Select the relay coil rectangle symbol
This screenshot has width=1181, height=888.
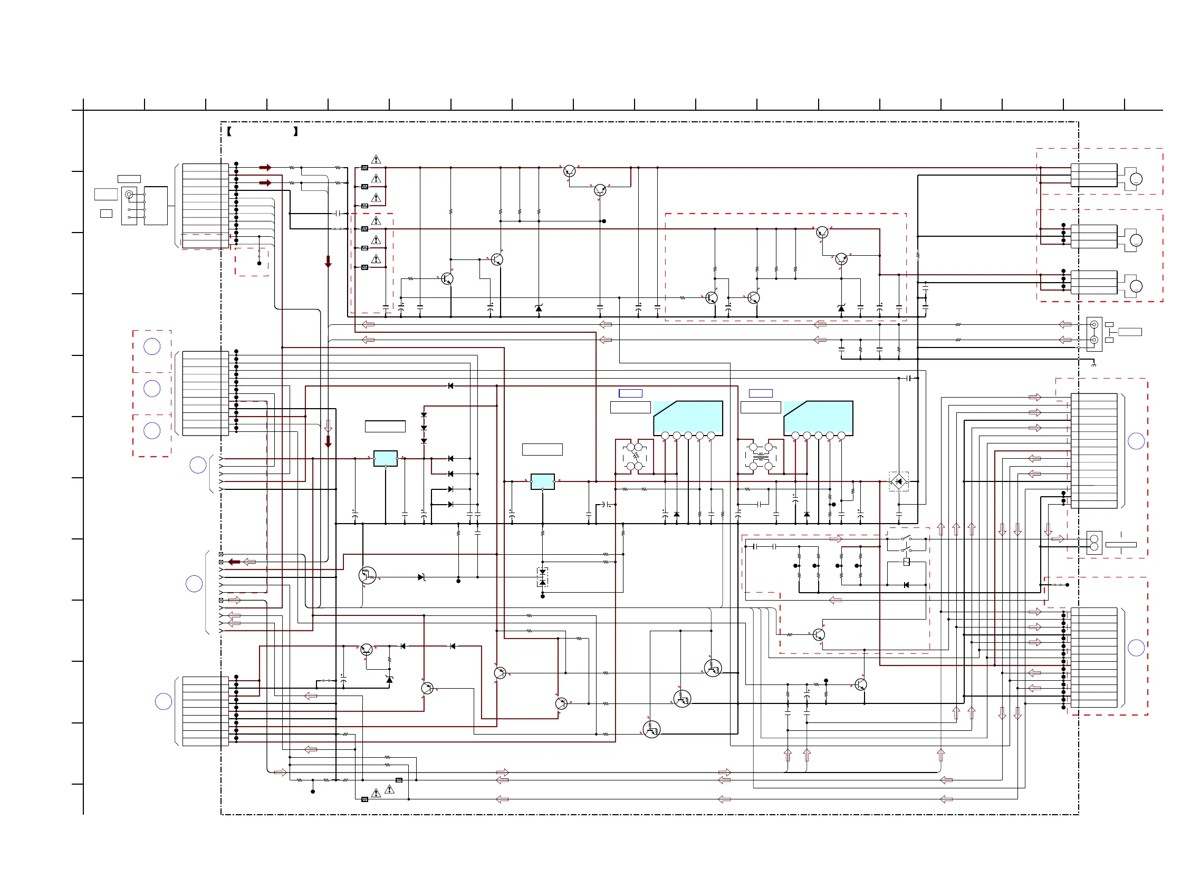click(x=906, y=562)
